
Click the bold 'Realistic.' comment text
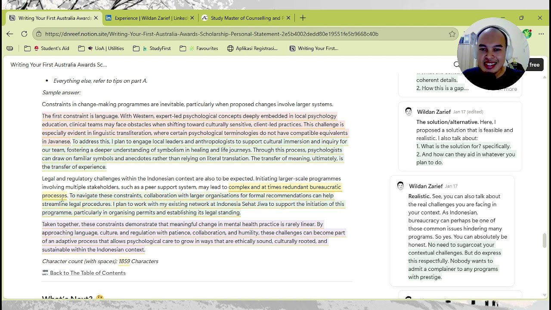pyautogui.click(x=419, y=196)
